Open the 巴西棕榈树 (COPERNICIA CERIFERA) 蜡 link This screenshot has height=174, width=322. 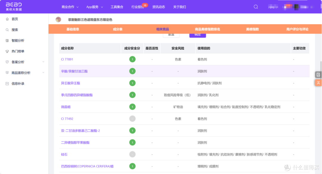87,166
